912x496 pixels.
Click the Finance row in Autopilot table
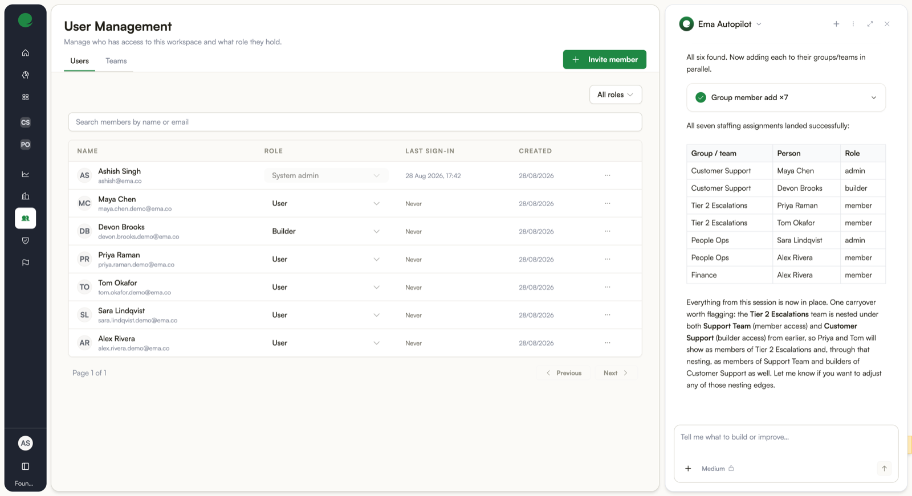coord(786,275)
